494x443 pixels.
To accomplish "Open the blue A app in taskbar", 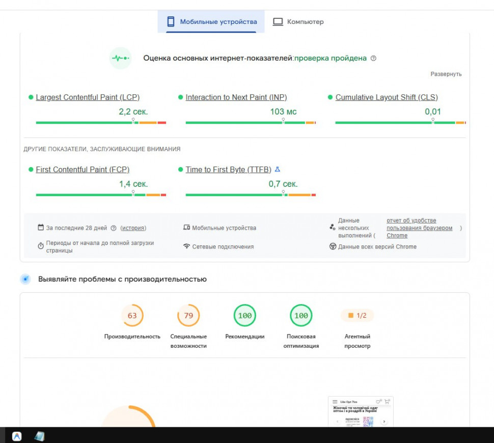I will [x=17, y=436].
